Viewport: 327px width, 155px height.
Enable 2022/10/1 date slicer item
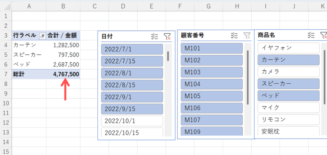point(132,121)
